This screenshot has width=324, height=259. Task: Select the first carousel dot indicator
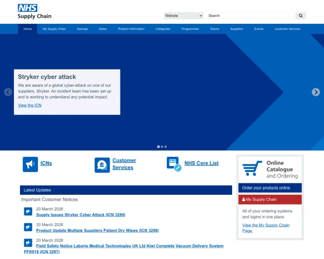[158, 147]
